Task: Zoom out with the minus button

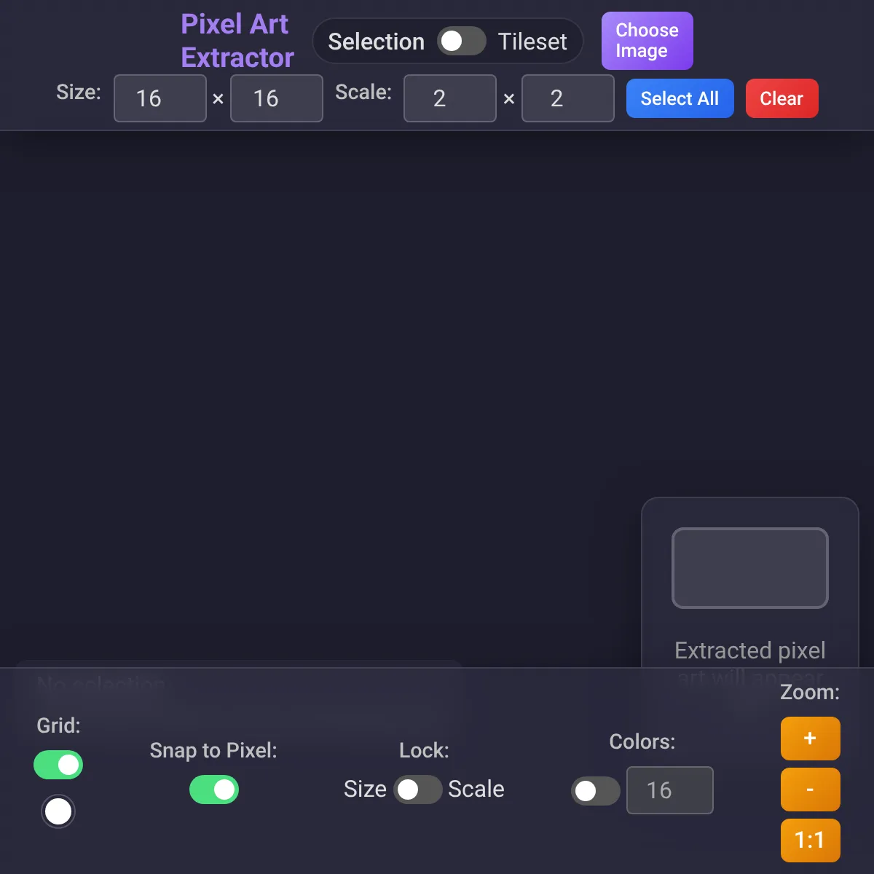Action: click(810, 790)
